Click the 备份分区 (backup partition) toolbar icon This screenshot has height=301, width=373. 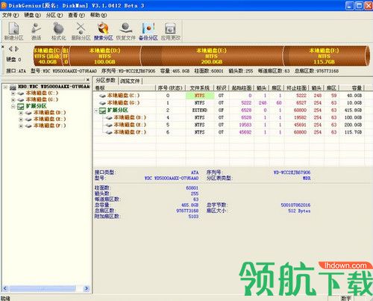[148, 31]
